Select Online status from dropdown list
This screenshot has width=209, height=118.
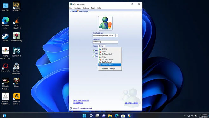(110, 49)
